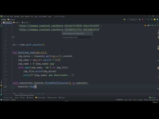159x119 pixels.
Task: Open the View menu
Action: point(12,17)
